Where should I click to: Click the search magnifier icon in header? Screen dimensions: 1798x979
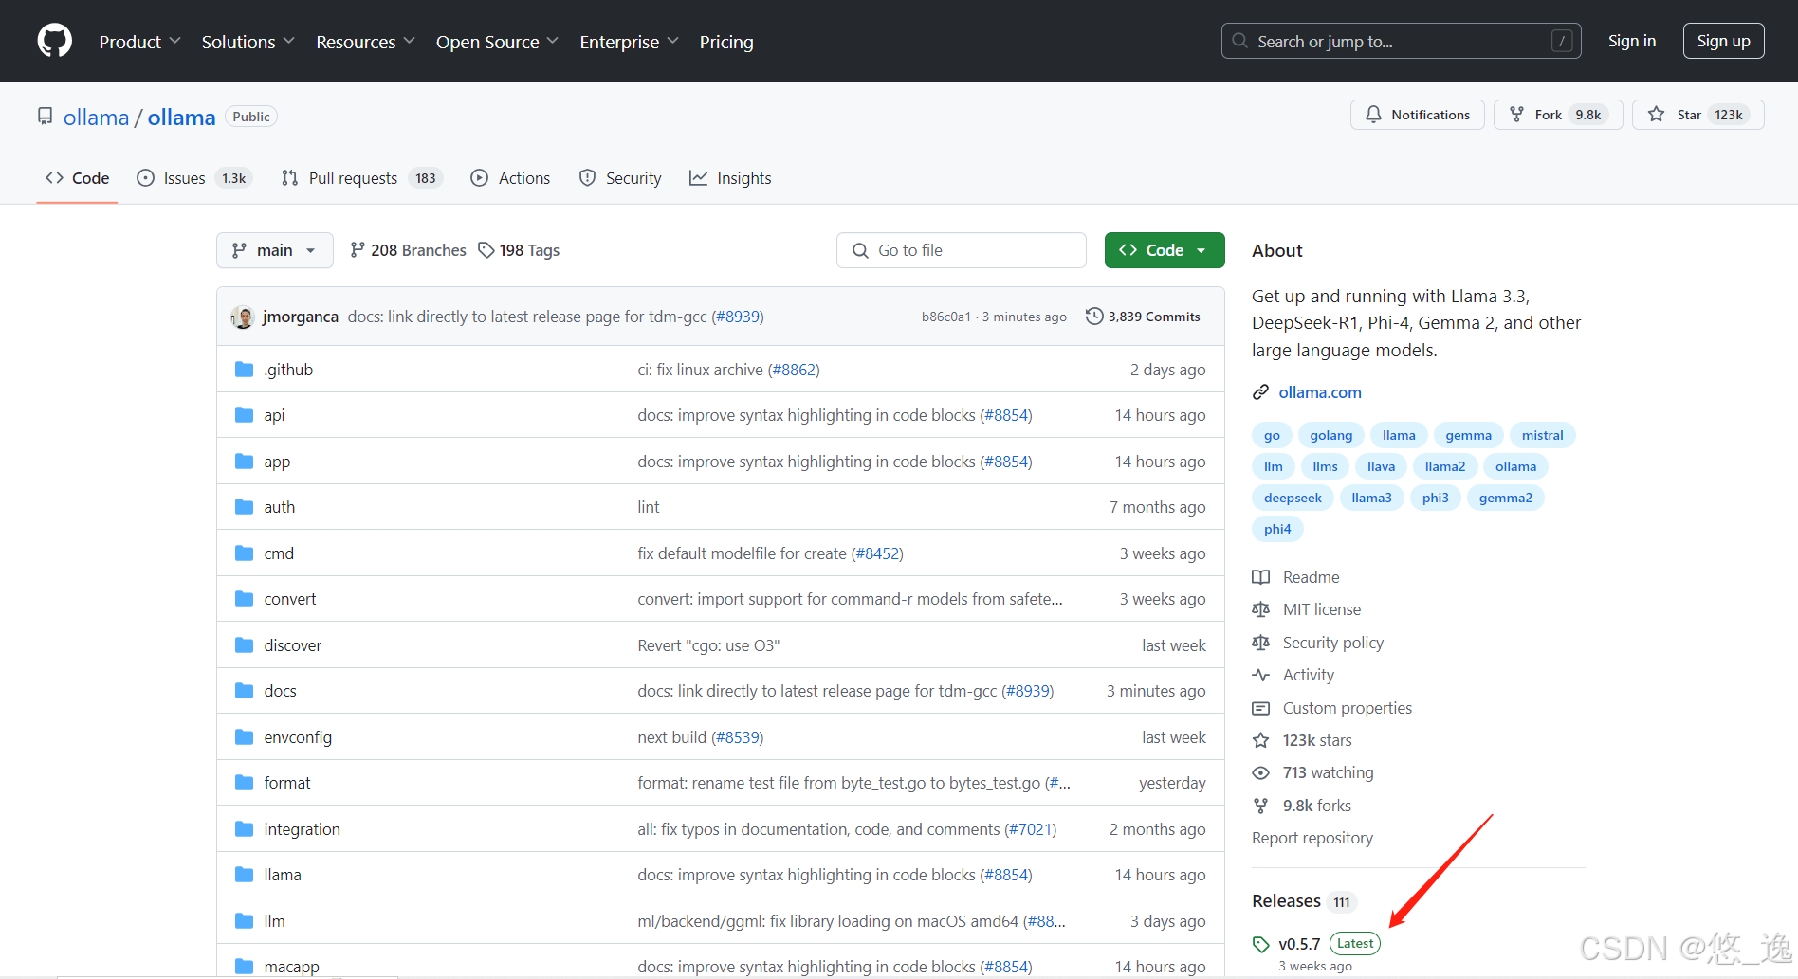[x=1239, y=41]
